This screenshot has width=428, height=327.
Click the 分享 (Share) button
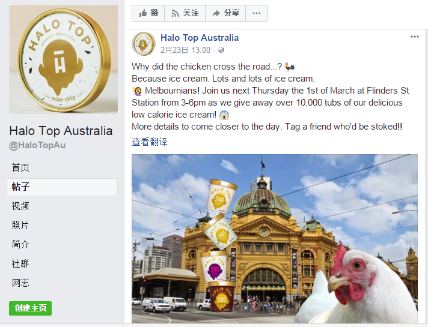click(x=225, y=13)
